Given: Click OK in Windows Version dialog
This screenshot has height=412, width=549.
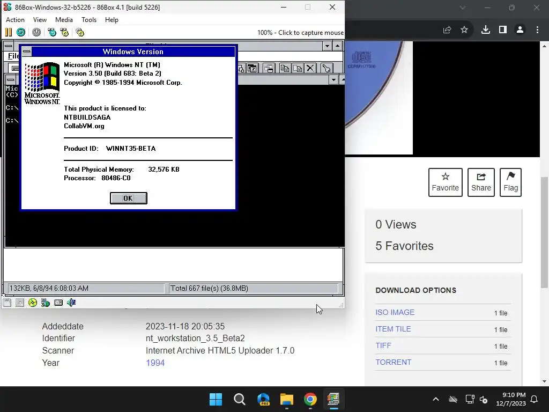Looking at the screenshot, I should coord(129,198).
